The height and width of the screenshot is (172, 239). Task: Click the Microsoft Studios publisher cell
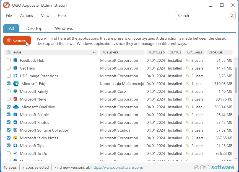click(x=115, y=130)
